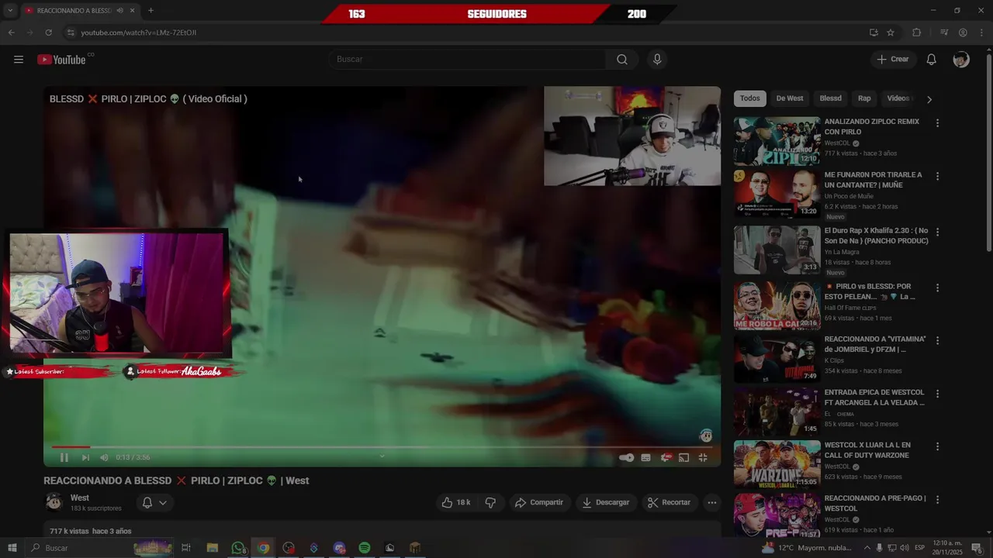This screenshot has height=558, width=993.
Task: Open Chrome extensions puzzle icon
Action: pos(916,33)
